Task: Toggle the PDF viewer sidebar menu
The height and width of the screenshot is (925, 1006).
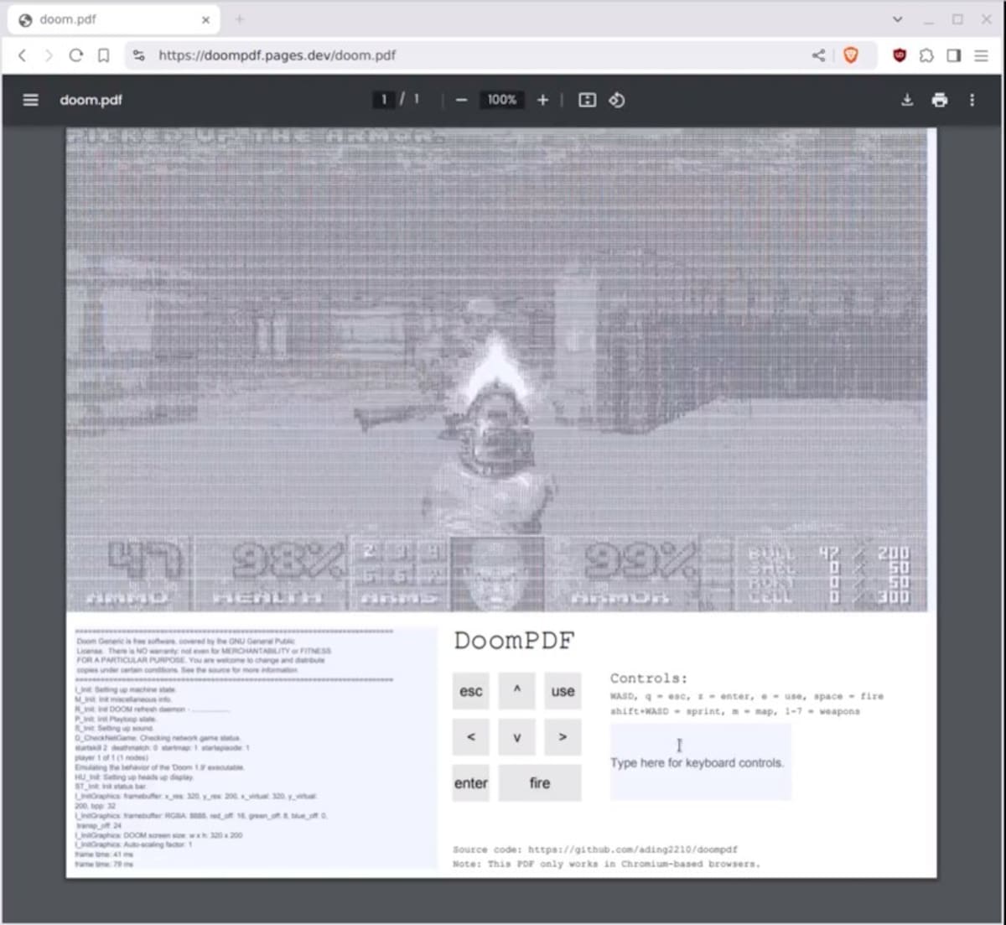Action: tap(31, 100)
